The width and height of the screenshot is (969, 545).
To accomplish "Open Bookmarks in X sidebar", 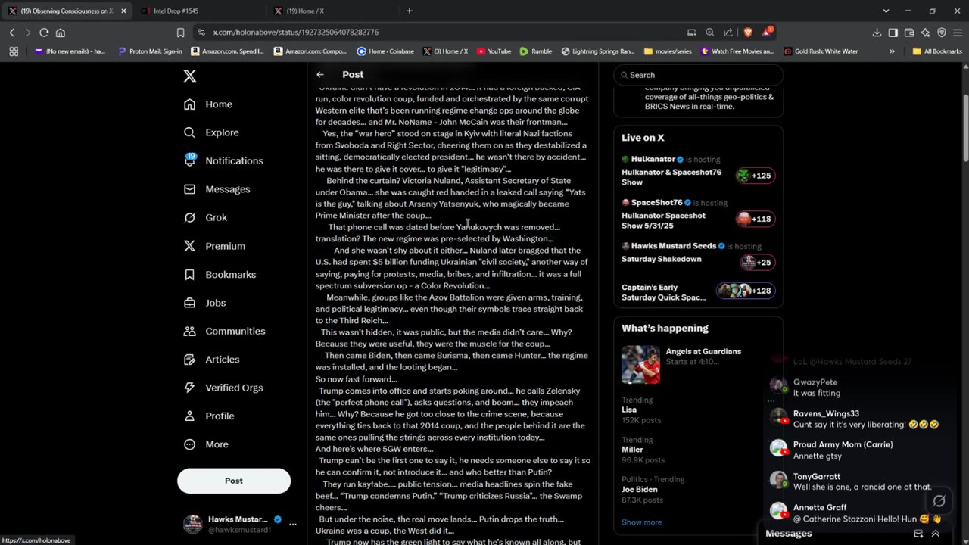I will pos(220,274).
